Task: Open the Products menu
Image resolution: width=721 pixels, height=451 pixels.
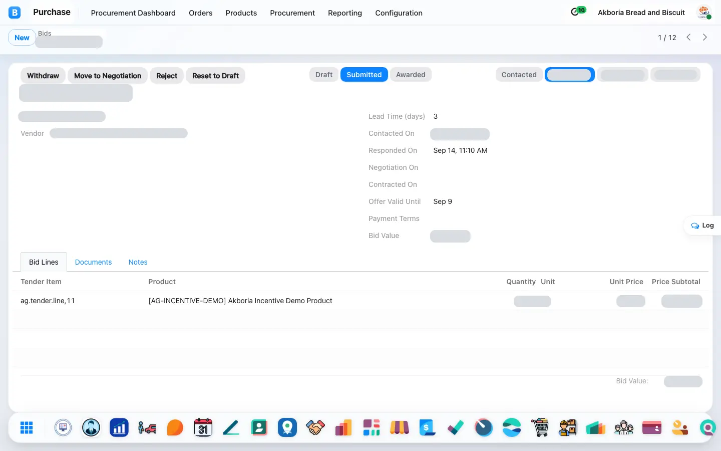Action: (x=241, y=13)
